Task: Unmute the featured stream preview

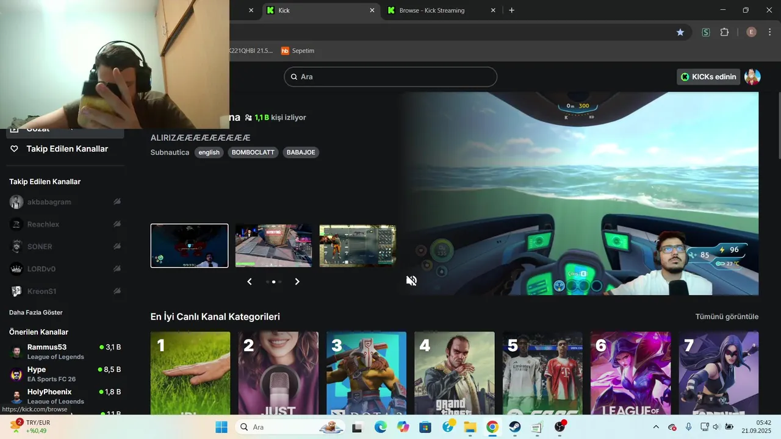Action: pyautogui.click(x=412, y=280)
